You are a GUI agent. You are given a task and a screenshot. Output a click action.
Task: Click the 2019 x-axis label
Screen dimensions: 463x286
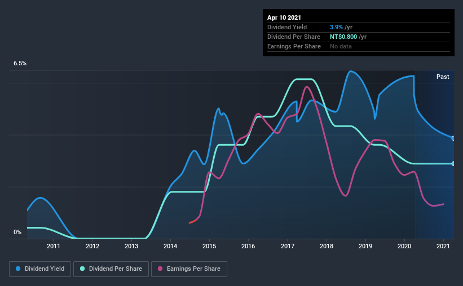pos(365,246)
